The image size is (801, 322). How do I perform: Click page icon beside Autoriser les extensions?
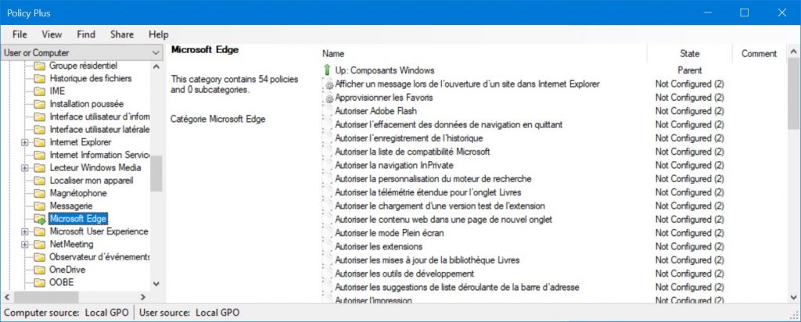[x=328, y=246]
